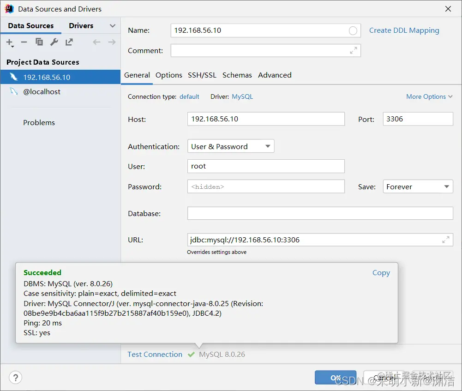Select the General tab
The width and height of the screenshot is (462, 391).
pyautogui.click(x=137, y=75)
